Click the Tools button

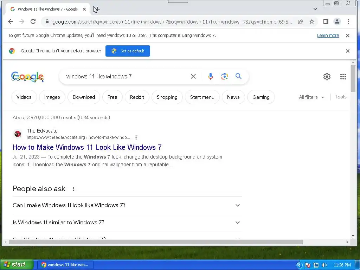[340, 97]
